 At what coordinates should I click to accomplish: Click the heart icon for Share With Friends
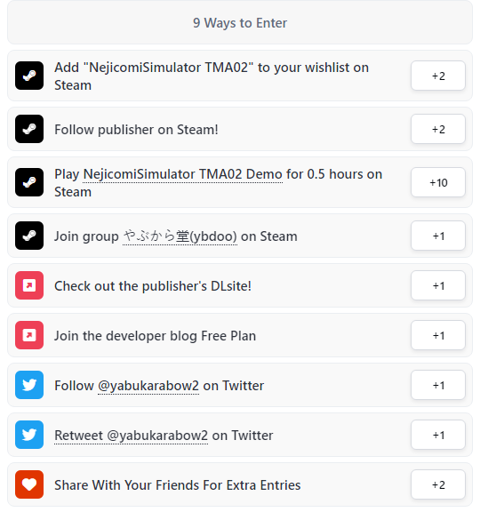(x=29, y=484)
